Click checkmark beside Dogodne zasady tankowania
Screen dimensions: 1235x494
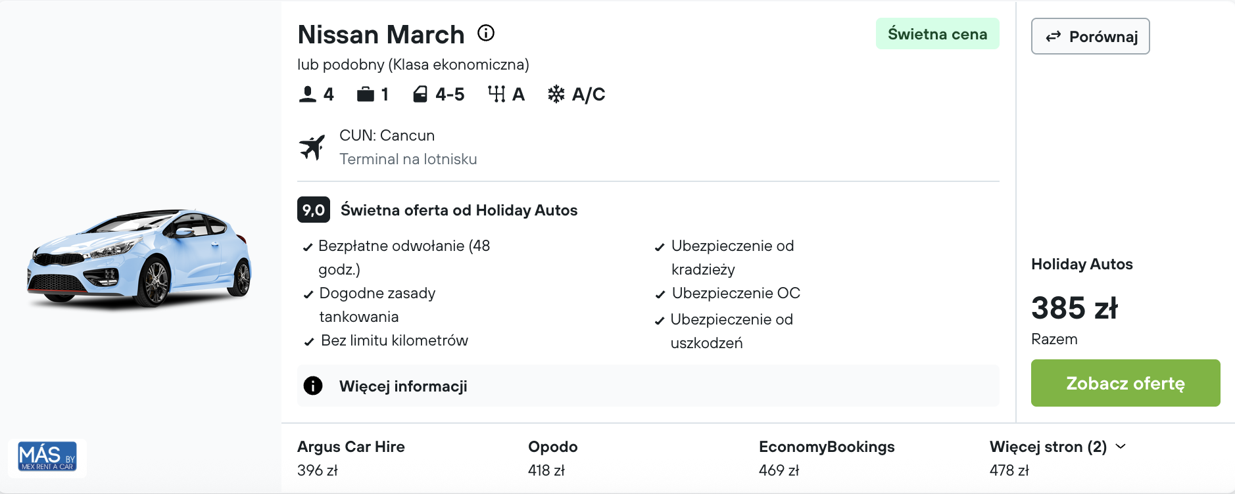click(x=308, y=295)
